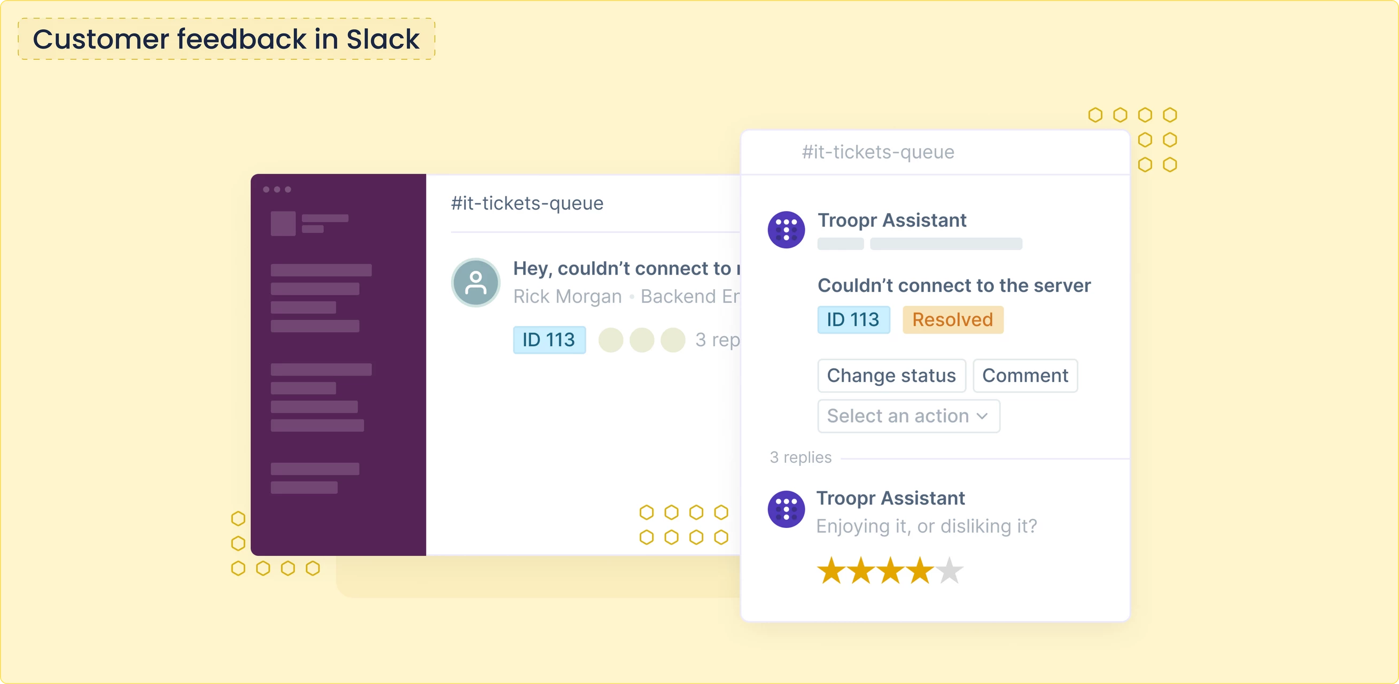Click the first reply avatar circle beside ID 113
The width and height of the screenshot is (1399, 684).
(x=610, y=340)
